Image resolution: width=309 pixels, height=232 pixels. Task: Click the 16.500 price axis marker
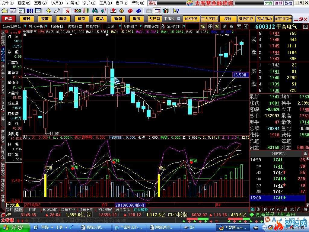click(x=241, y=75)
